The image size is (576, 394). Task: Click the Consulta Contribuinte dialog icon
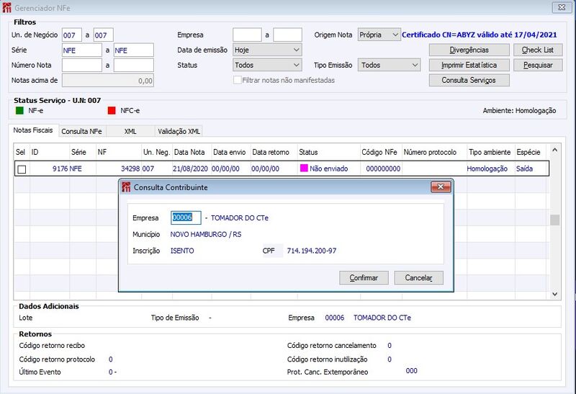(126, 187)
